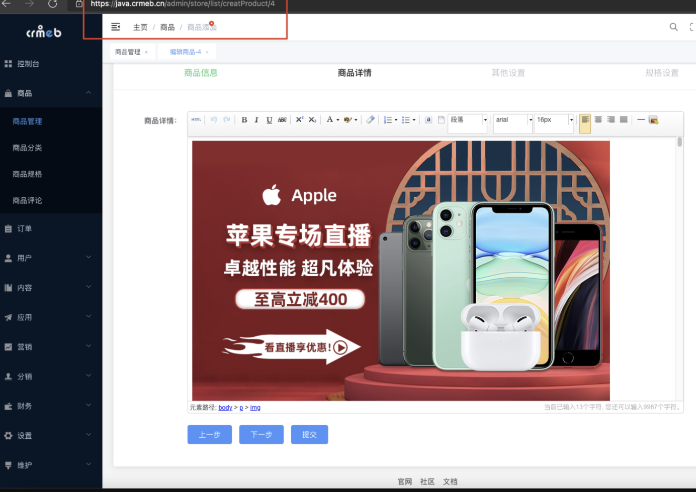Click the 下一步 next step button

click(262, 435)
